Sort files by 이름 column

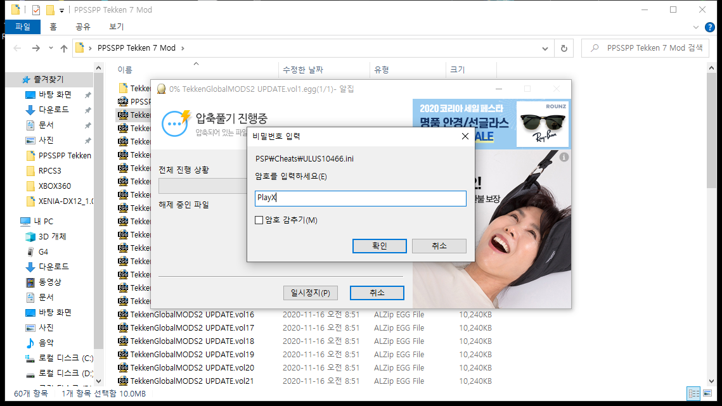tap(125, 70)
